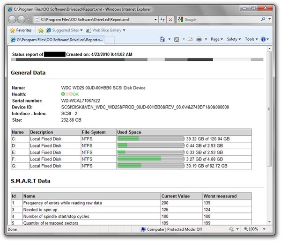Click the vertical scrollbar thumb
Viewport: 281px width, 241px height.
point(269,109)
